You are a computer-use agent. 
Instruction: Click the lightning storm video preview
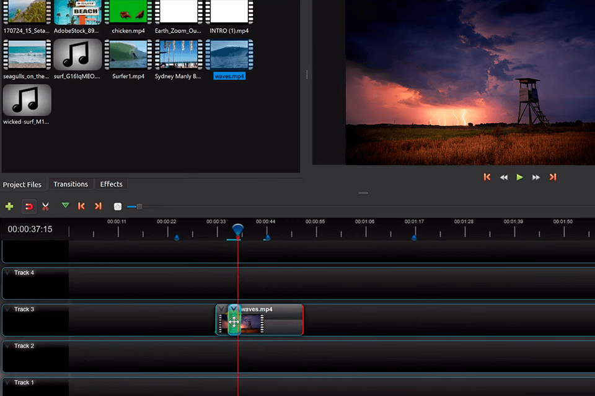(x=470, y=82)
